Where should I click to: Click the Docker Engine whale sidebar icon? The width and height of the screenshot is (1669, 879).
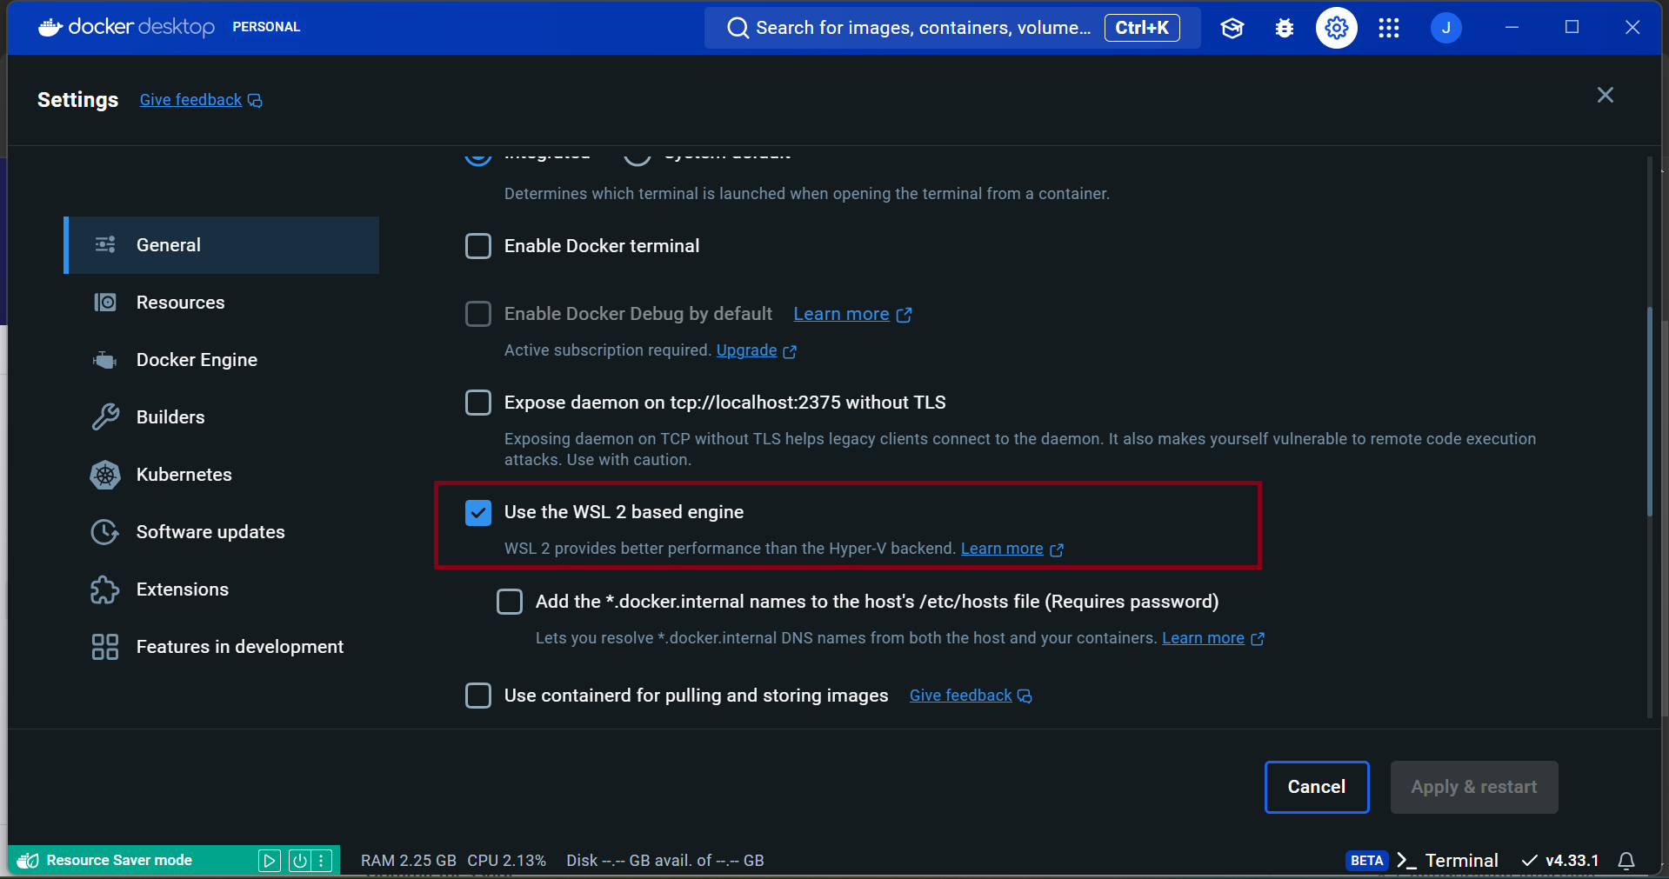(105, 360)
